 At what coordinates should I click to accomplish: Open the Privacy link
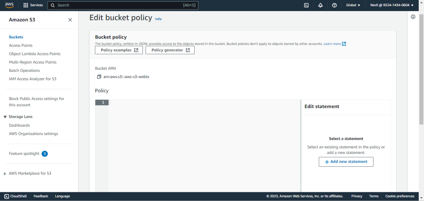357,196
